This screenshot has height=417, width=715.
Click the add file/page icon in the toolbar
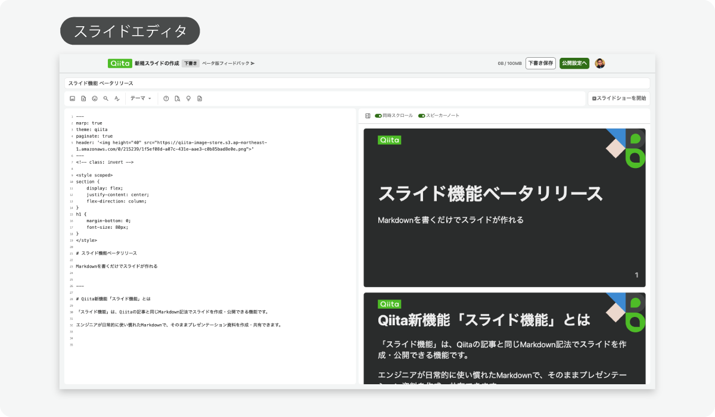(x=83, y=98)
